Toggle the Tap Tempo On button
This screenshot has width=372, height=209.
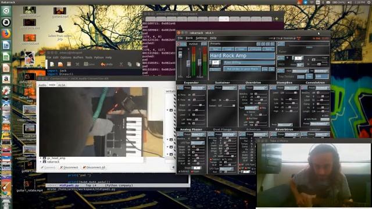[281, 71]
